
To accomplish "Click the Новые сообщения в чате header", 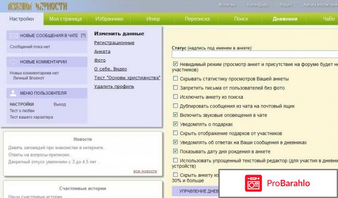I will (x=47, y=35).
